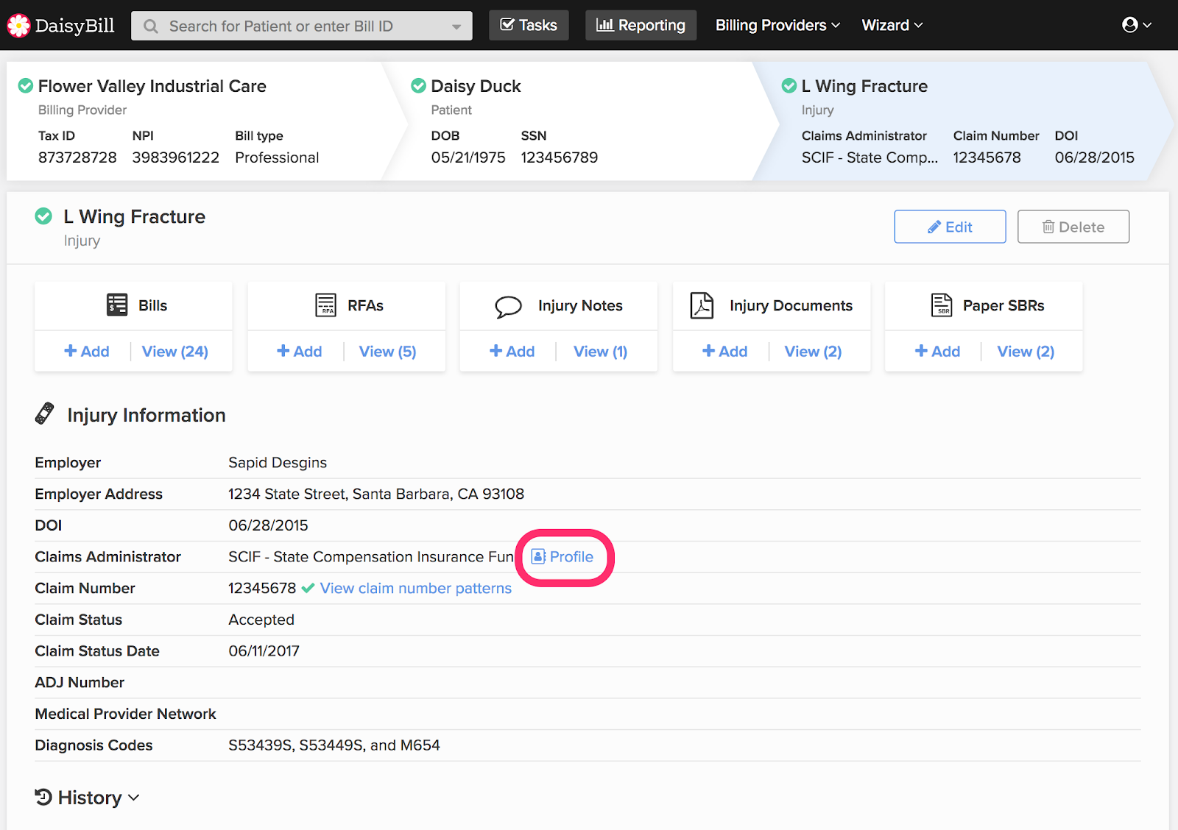Screen dimensions: 1178x830
Task: Go to Daisy Duck patient page
Action: pyautogui.click(x=476, y=86)
